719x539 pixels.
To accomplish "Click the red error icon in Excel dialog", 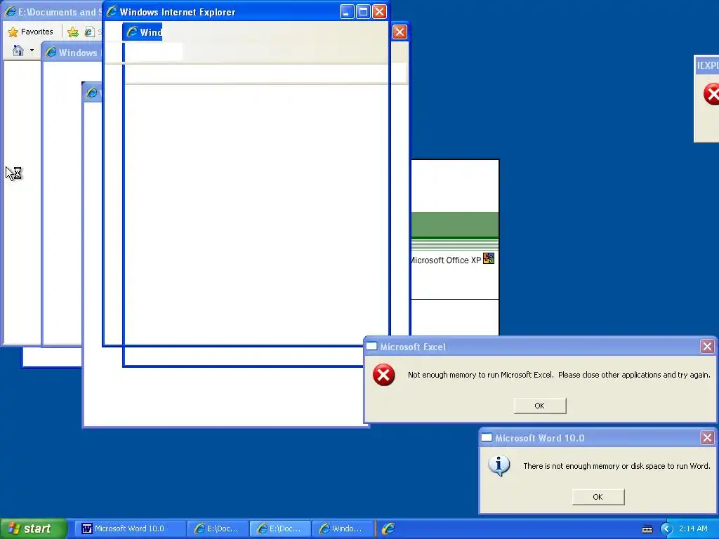I will pos(384,375).
